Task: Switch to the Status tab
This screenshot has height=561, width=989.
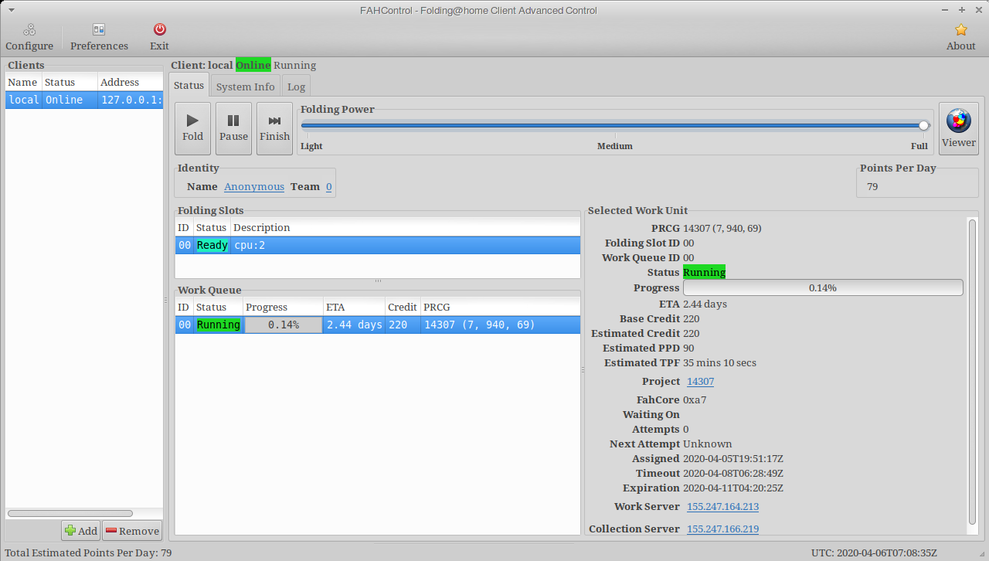Action: tap(189, 85)
